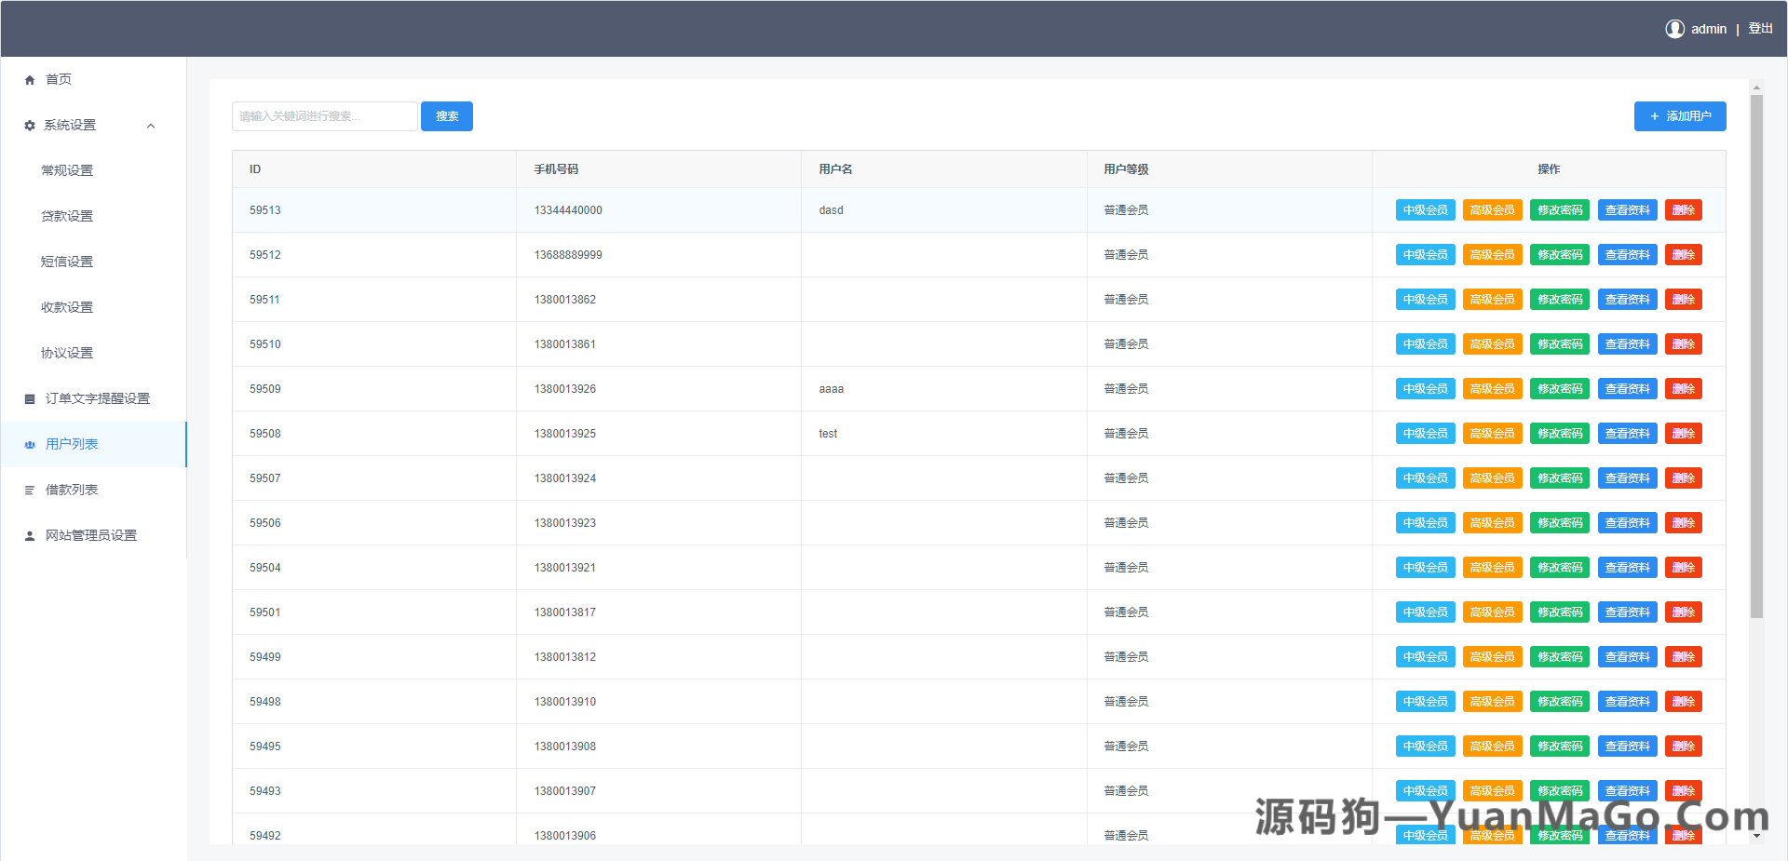Viewport: 1788px width, 861px height.
Task: Click the gear icon next to 系统设置
Action: (x=29, y=125)
